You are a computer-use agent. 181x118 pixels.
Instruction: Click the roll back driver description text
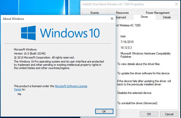144,83
